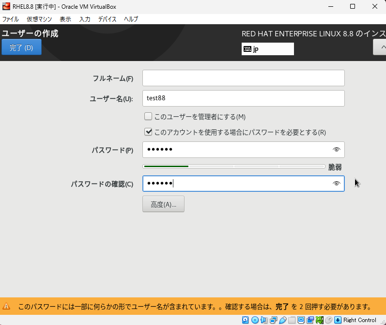The width and height of the screenshot is (386, 325).
Task: Click the orange password warning message text
Action: click(x=195, y=307)
